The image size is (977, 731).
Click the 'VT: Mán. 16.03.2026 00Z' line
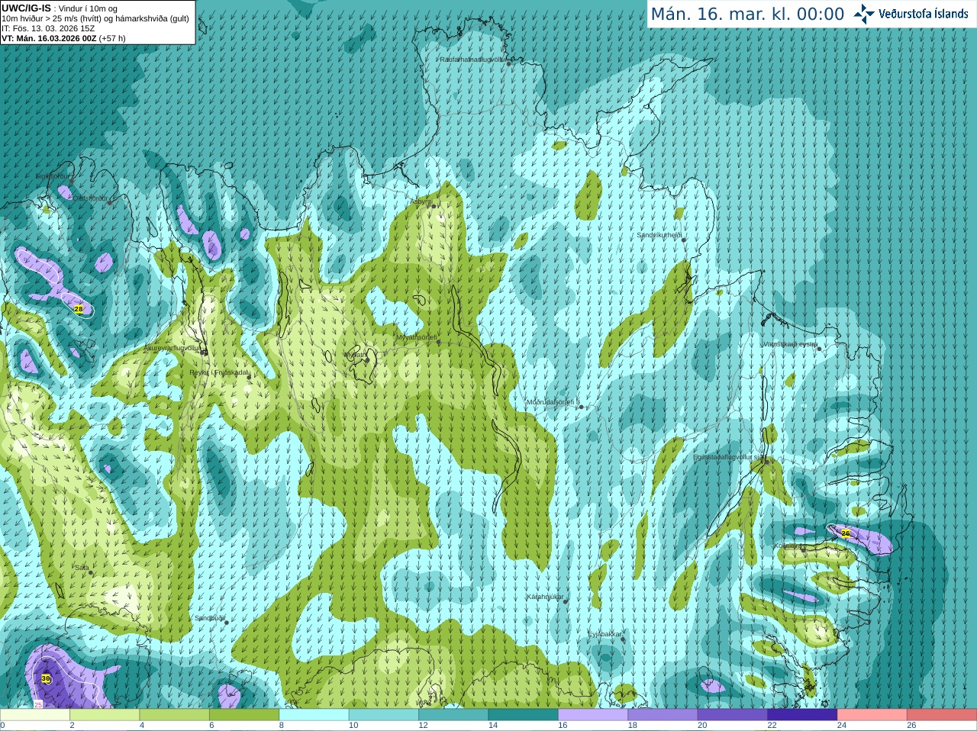pyautogui.click(x=50, y=38)
